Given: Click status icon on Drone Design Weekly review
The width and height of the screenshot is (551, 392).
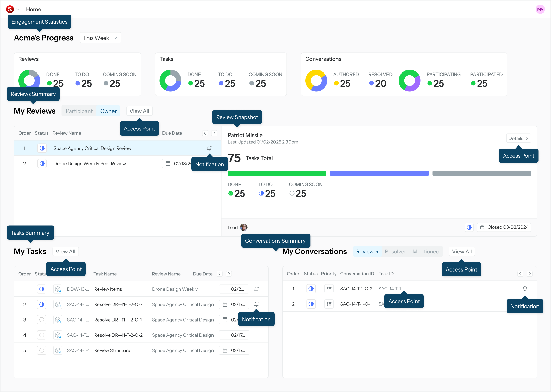Looking at the screenshot, I should [42, 163].
